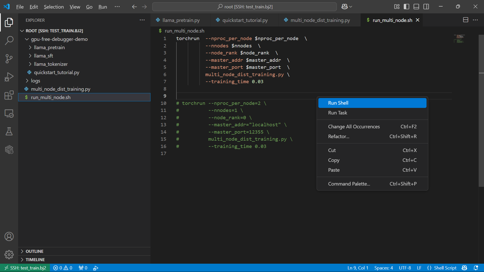
Task: Click the Accounts icon
Action: (x=9, y=236)
